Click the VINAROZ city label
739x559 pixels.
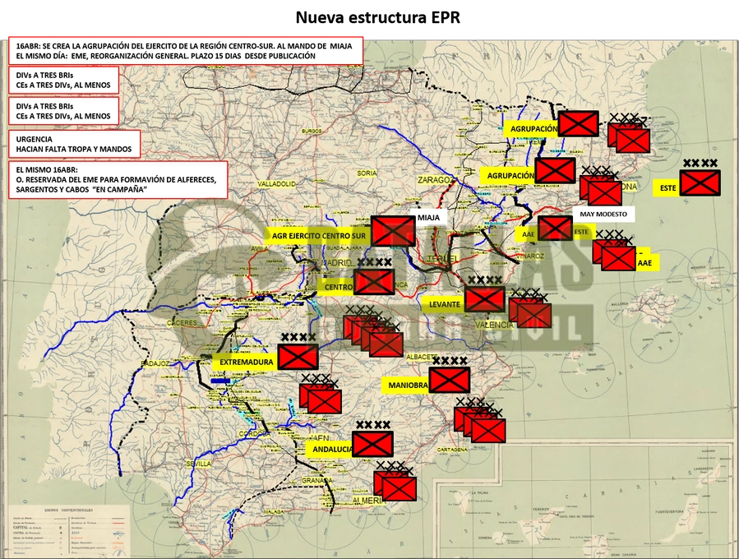click(x=531, y=256)
